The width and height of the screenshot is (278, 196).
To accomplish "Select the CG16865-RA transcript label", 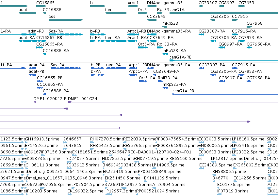I will pyautogui.click(x=50, y=44).
